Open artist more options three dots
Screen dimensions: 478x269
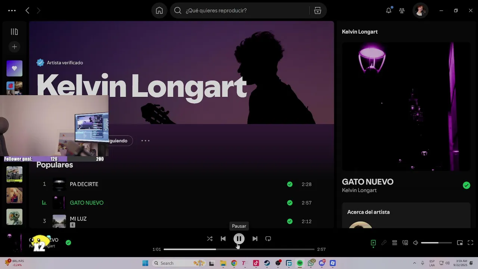[145, 140]
